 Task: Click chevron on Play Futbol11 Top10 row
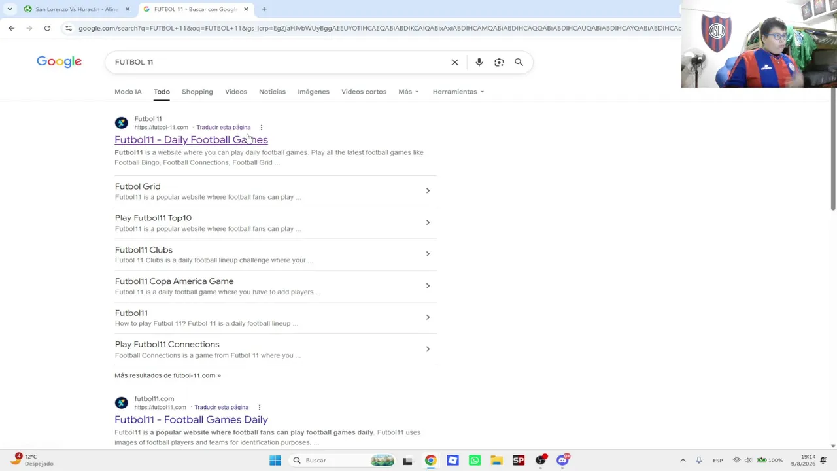click(428, 222)
